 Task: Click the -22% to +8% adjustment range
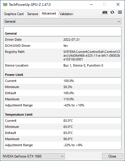[73, 145]
